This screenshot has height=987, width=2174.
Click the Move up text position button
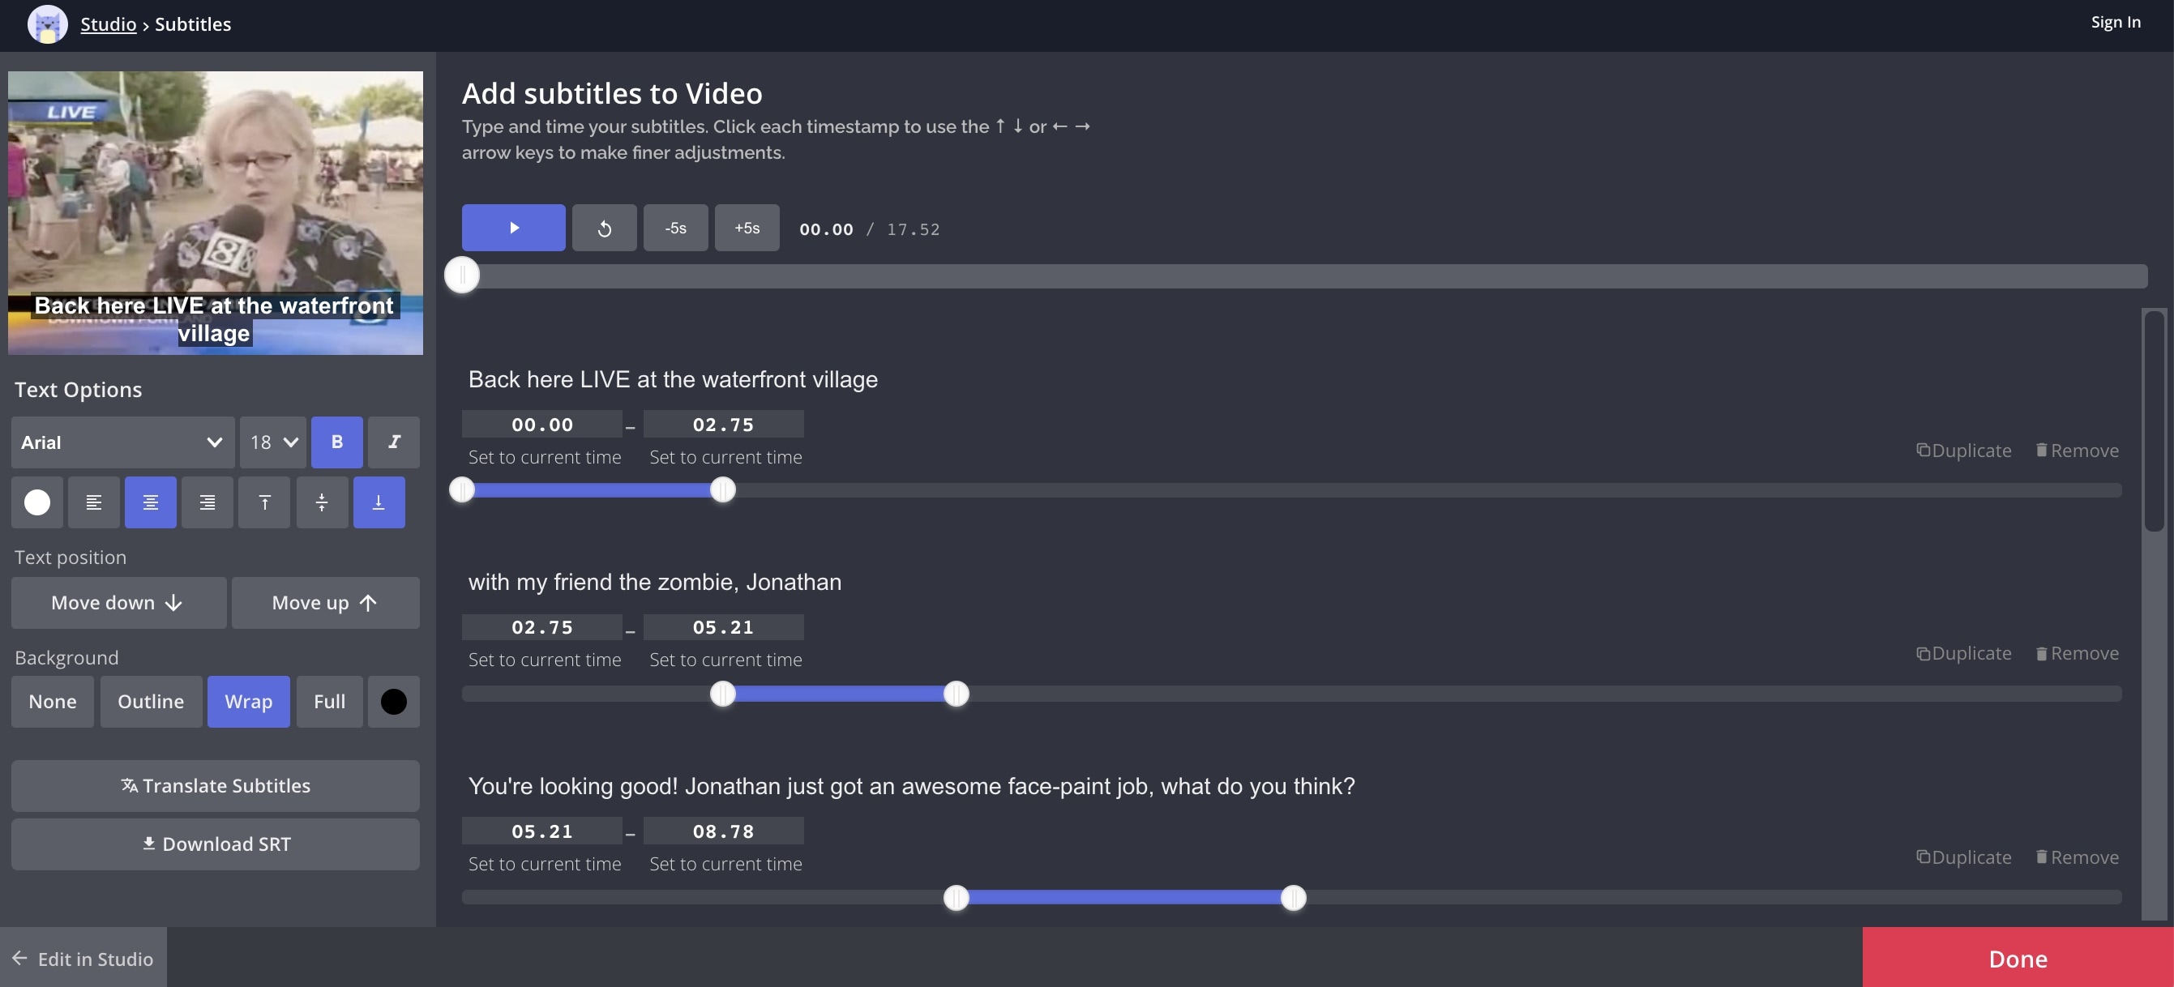coord(324,601)
